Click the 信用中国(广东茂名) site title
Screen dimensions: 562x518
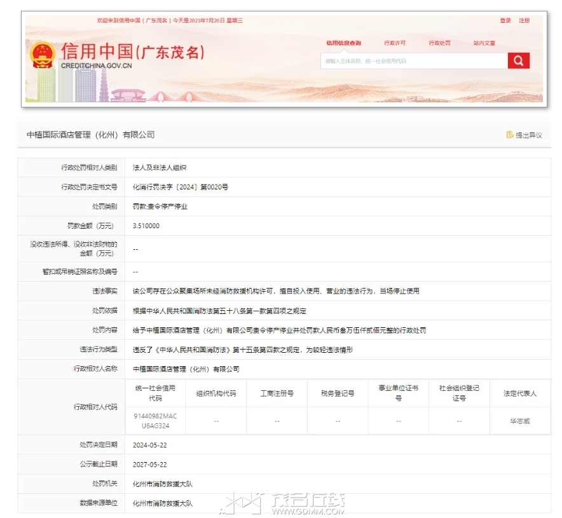pos(133,51)
